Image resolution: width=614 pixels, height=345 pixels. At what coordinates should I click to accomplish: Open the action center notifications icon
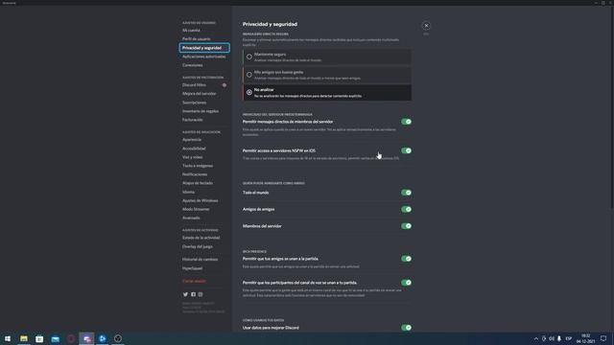pyautogui.click(x=603, y=338)
